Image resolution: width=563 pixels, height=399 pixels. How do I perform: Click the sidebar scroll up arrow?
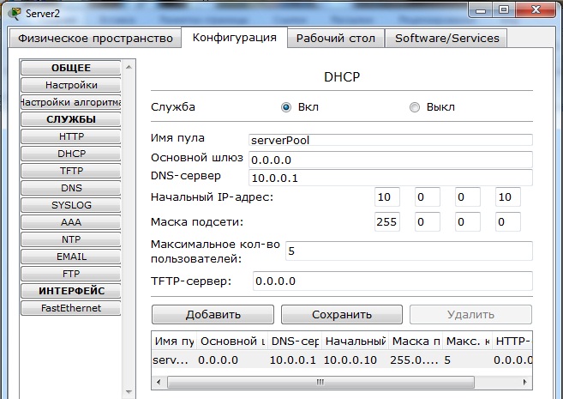[129, 67]
